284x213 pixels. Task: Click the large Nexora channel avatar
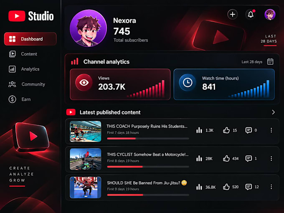[88, 28]
